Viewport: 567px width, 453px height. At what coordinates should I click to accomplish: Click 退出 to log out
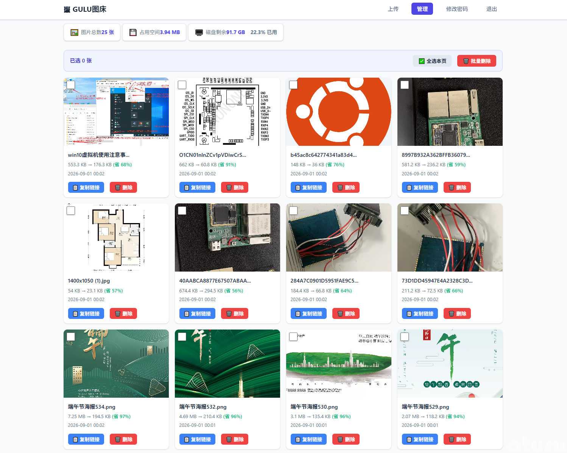(492, 9)
